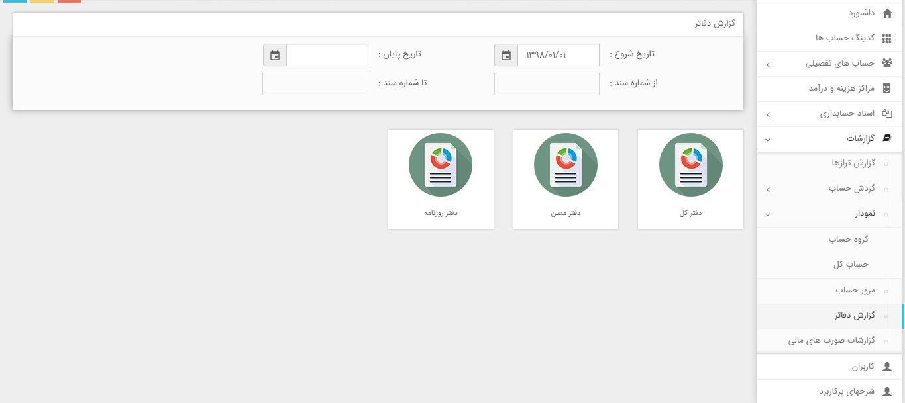Open the دفتر روزنامه report icon
905x403 pixels.
(441, 165)
